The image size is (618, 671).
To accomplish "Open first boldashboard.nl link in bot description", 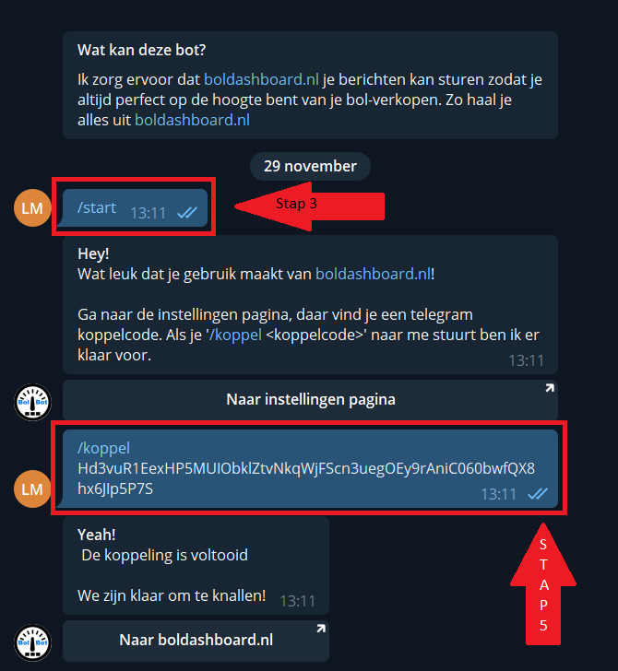I will pos(261,79).
